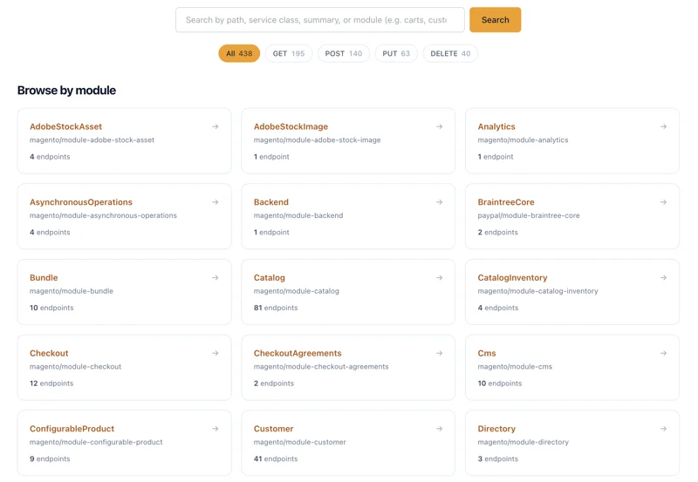Open the ConfigurableProduct module title link

pos(72,429)
